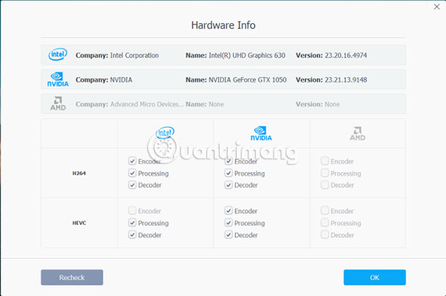Click Intel(R) UHD Graphics 630 name

[x=247, y=56]
